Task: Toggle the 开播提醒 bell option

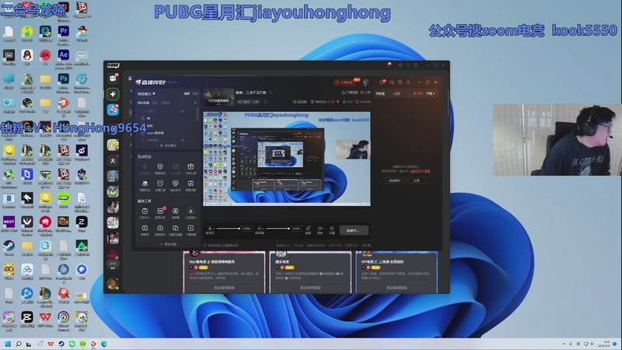Action: 348,93
